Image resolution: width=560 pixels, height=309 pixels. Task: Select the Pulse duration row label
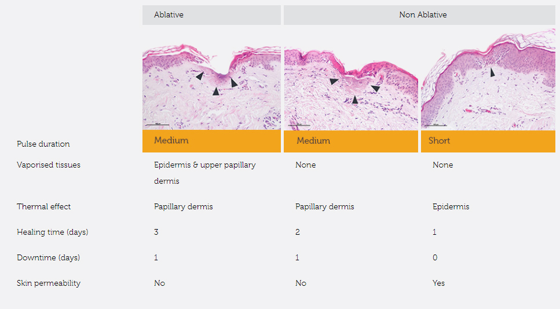click(43, 144)
